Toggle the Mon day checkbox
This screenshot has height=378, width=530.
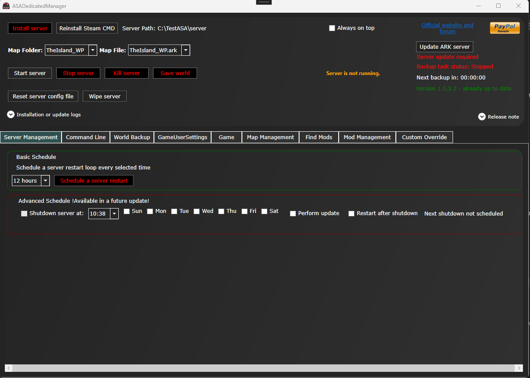click(150, 212)
